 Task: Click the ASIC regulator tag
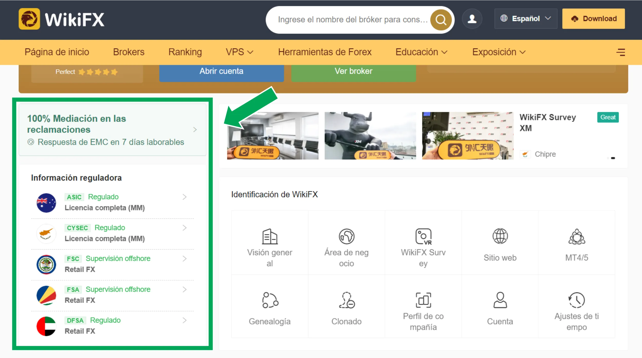74,197
